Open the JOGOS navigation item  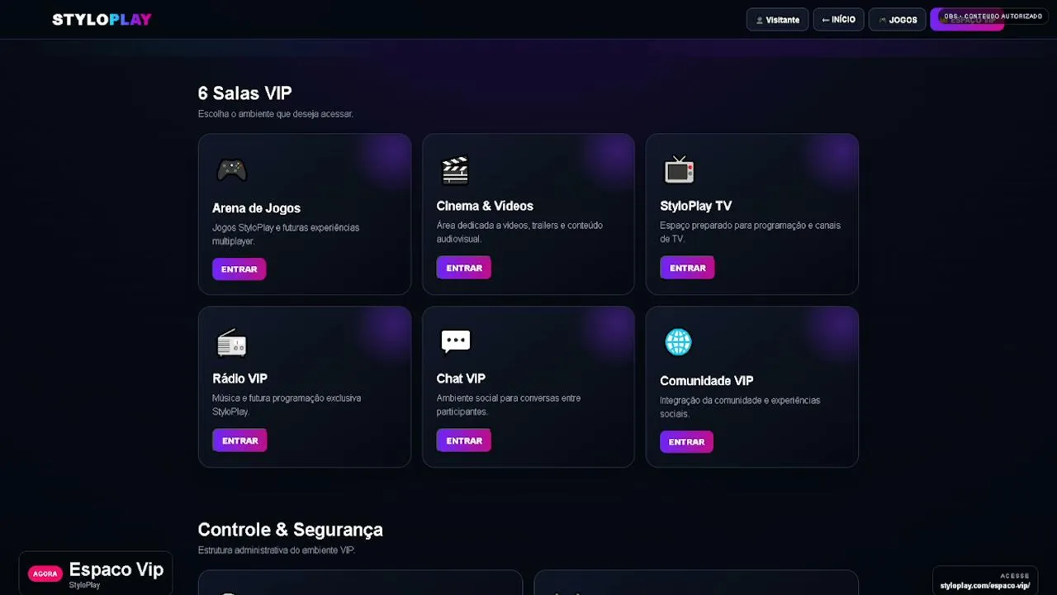(x=898, y=20)
